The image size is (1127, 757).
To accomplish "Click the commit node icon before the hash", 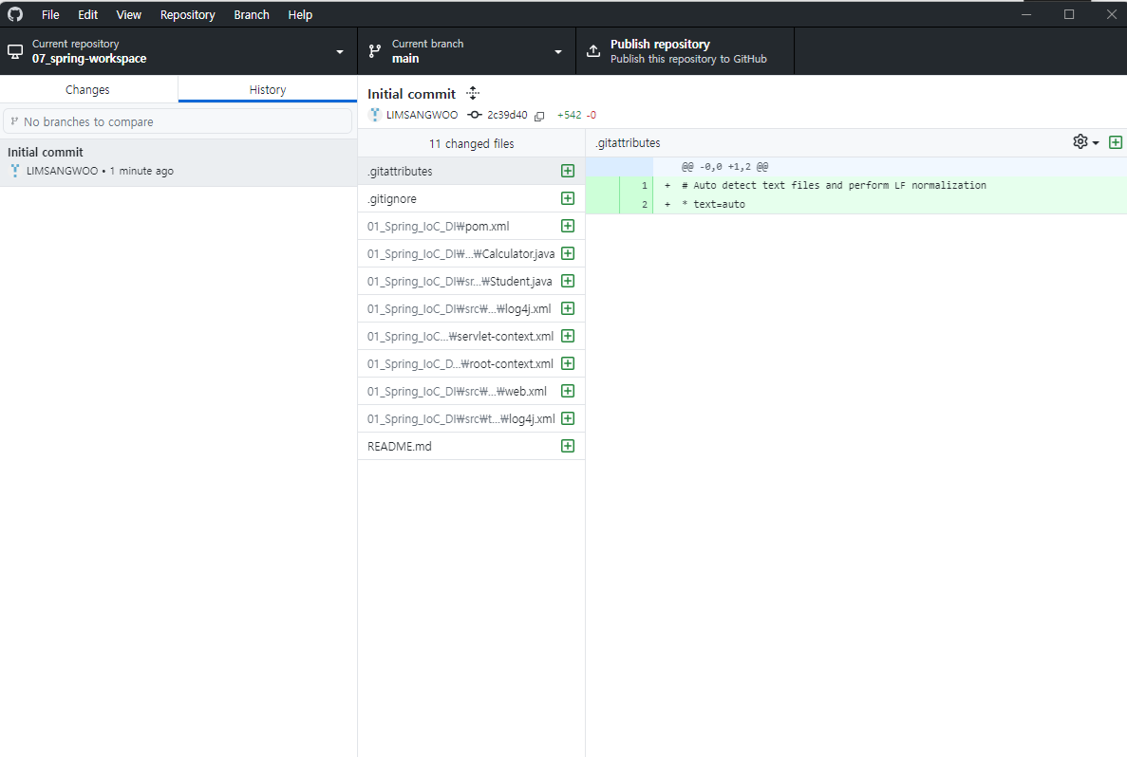I will 475,115.
